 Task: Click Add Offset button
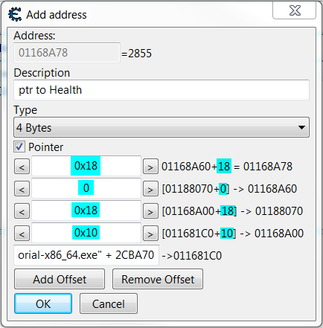(x=60, y=279)
